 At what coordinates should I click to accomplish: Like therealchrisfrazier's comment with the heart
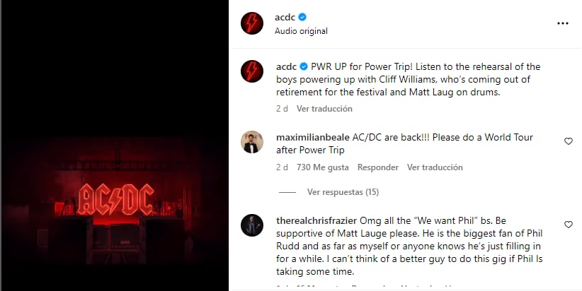click(x=569, y=225)
